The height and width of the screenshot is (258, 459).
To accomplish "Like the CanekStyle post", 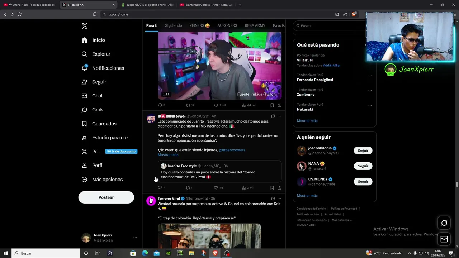I will pos(218,188).
